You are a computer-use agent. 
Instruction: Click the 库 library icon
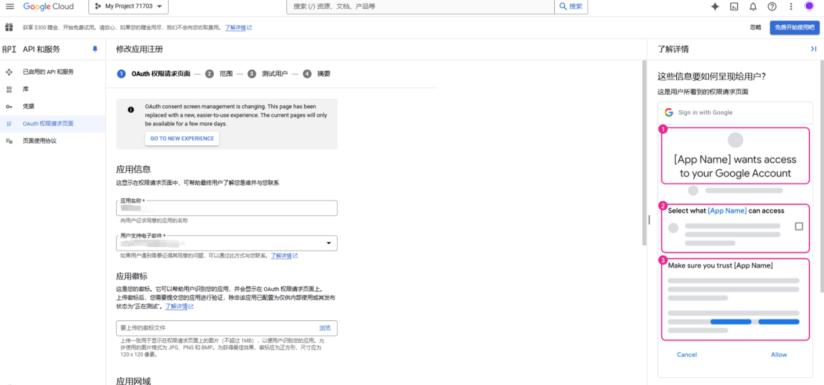(x=9, y=89)
